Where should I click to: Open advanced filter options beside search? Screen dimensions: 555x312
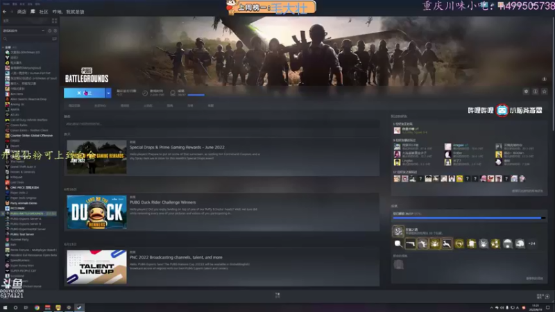(54, 39)
